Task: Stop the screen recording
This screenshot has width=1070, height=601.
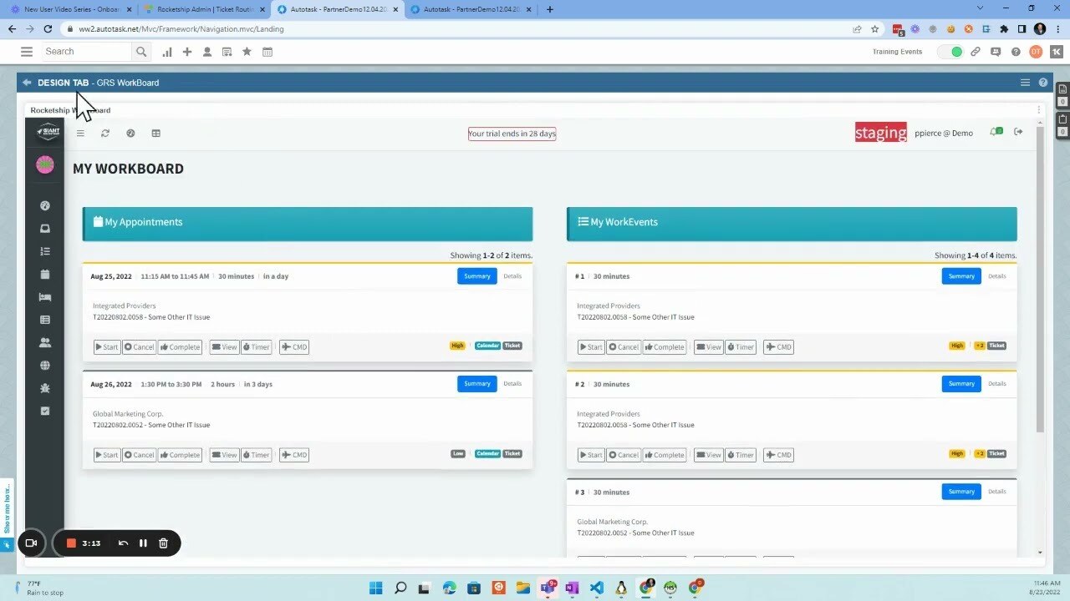Action: (x=71, y=543)
